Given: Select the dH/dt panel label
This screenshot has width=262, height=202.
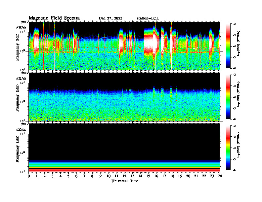Looking at the screenshot, I should pos(21,28).
